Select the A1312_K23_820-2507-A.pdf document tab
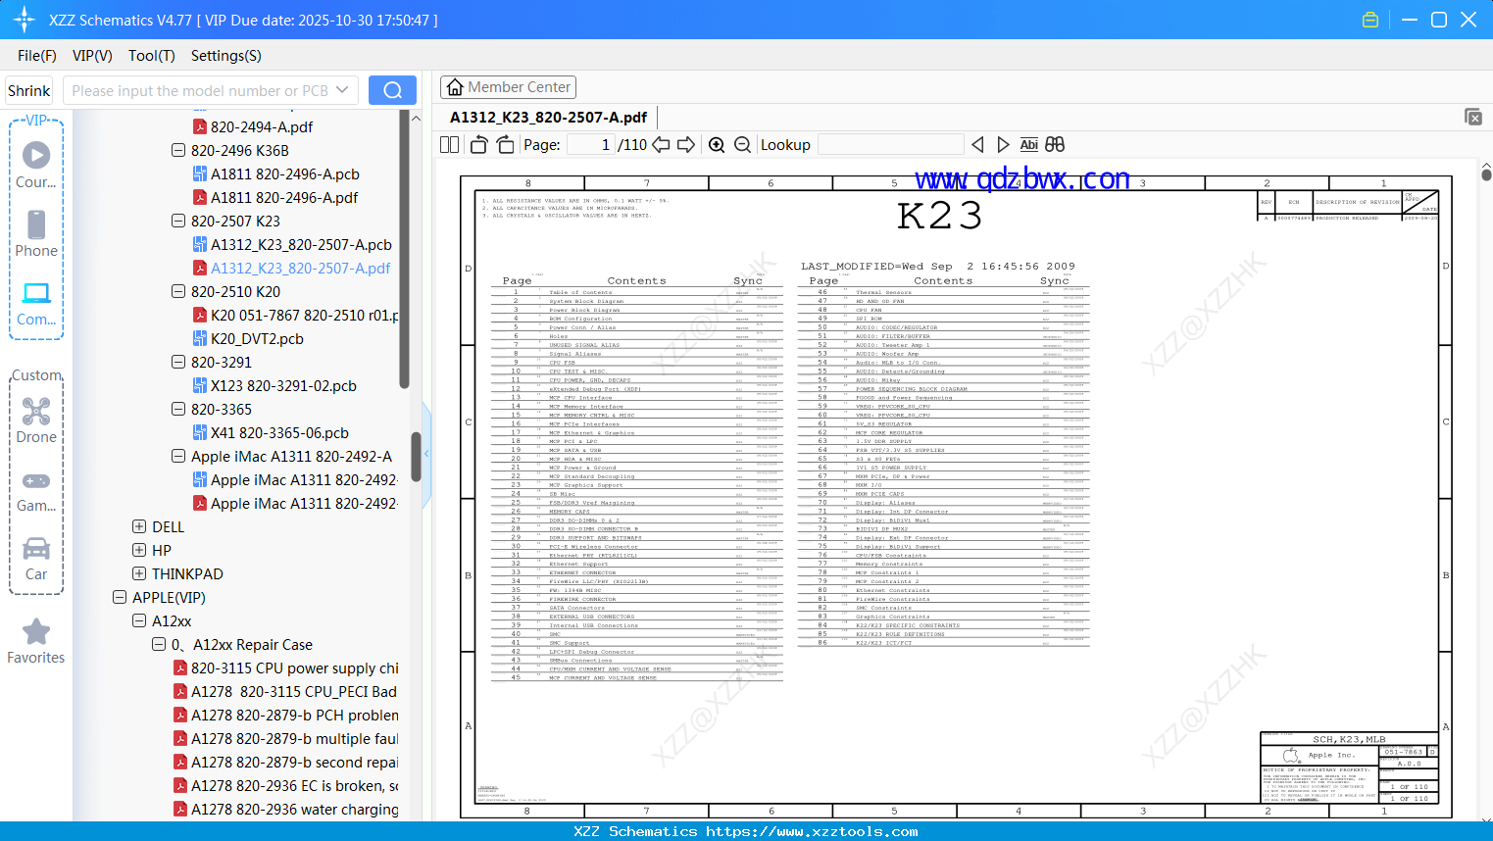Image resolution: width=1493 pixels, height=841 pixels. 548,118
